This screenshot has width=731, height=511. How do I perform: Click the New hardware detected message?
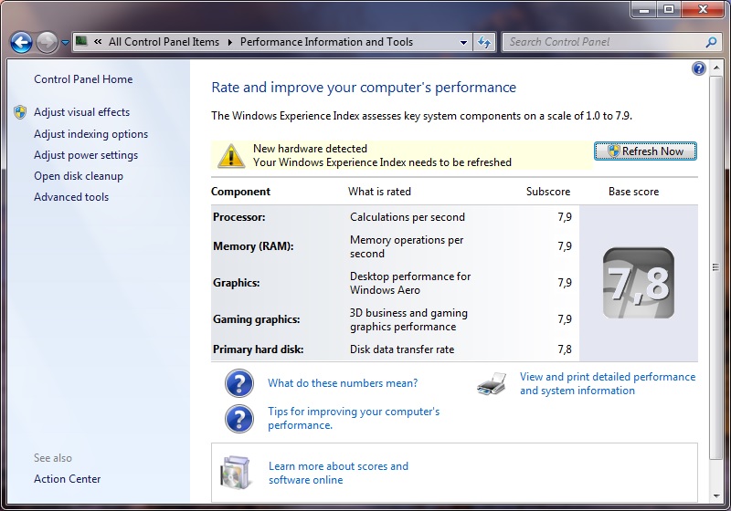click(310, 149)
